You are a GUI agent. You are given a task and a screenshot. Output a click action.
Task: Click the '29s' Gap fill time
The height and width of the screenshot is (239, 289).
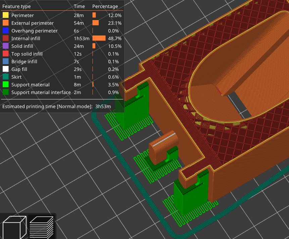[x=78, y=69]
